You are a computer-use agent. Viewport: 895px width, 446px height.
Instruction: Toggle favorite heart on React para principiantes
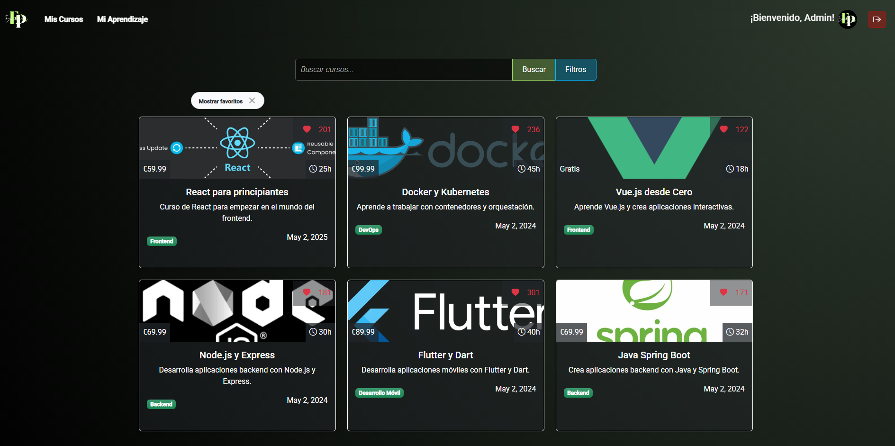307,129
